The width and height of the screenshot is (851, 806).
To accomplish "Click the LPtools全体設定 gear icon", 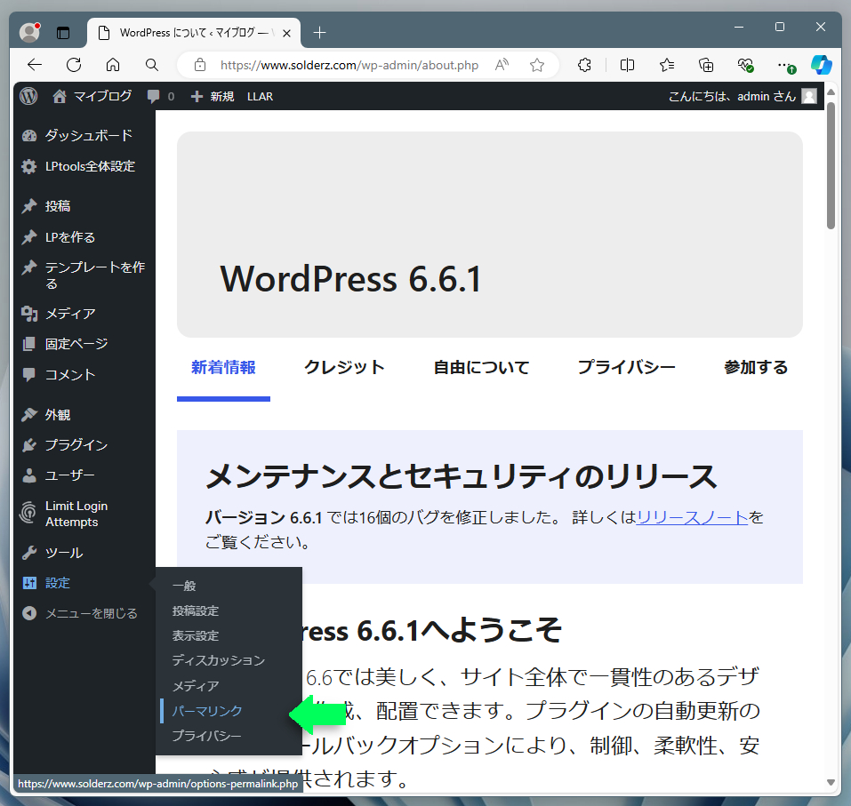I will pos(28,166).
